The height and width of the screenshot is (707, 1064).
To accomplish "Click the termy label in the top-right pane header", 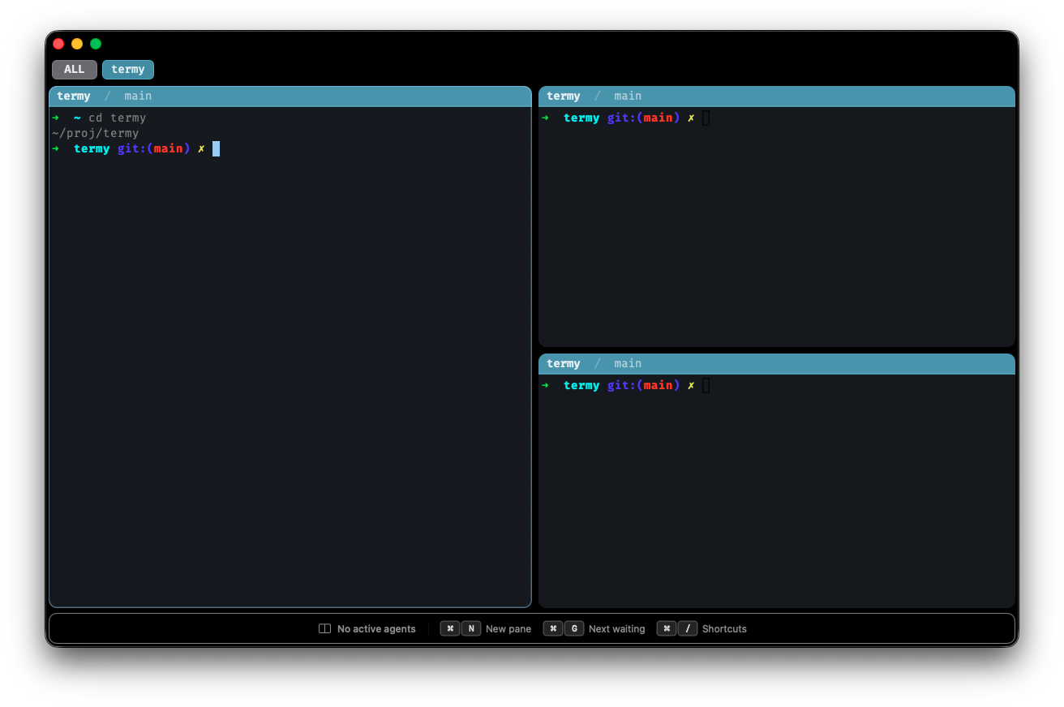I will coord(563,96).
